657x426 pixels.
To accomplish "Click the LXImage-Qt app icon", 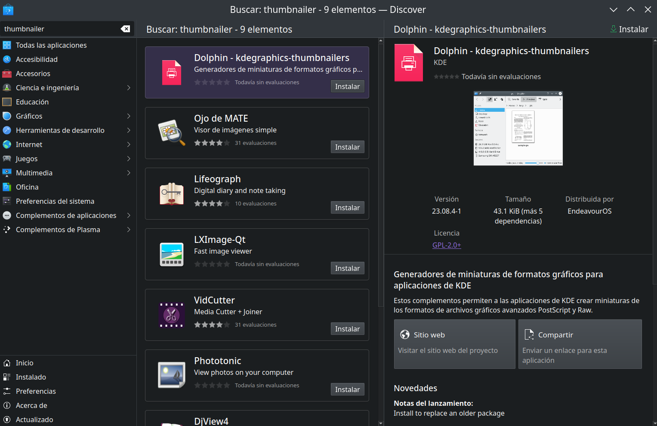I will pyautogui.click(x=172, y=254).
